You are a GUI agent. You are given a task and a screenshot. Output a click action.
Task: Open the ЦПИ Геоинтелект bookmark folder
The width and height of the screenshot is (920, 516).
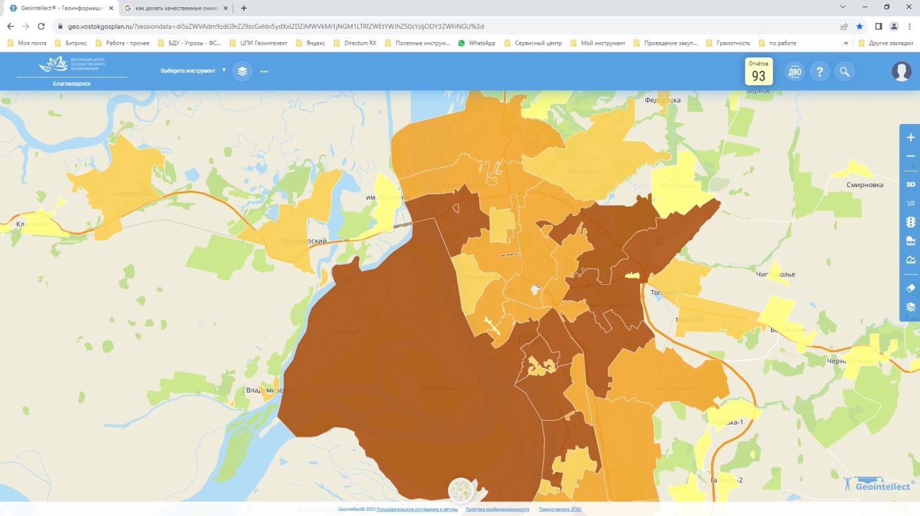[x=260, y=43]
